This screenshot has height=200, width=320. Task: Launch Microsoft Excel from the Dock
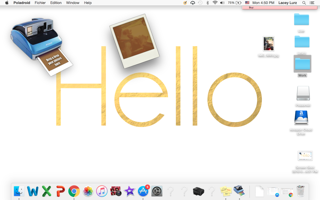[x=46, y=191]
